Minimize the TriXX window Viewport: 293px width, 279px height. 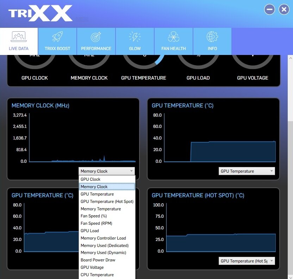pos(269,10)
